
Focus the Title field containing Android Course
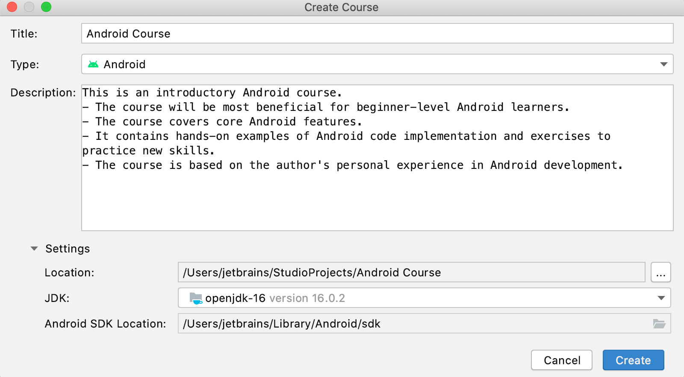(377, 34)
